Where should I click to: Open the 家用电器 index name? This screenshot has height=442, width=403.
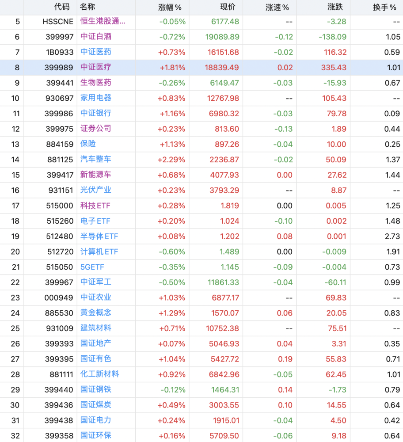tap(96, 98)
